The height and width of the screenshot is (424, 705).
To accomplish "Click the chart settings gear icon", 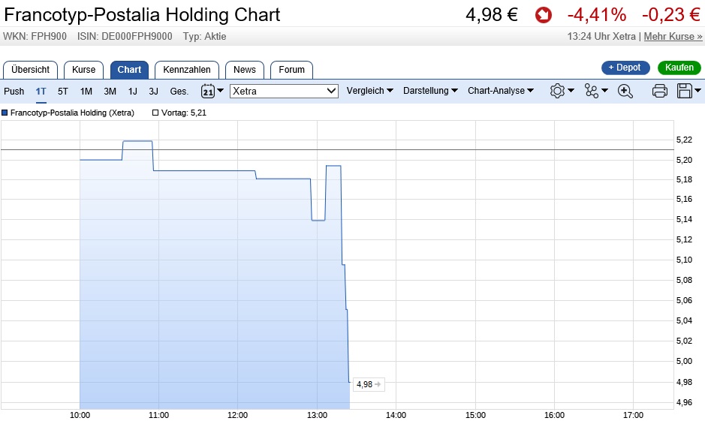I will click(x=557, y=91).
